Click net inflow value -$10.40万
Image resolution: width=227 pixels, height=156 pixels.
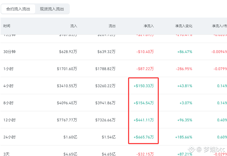point(145,52)
